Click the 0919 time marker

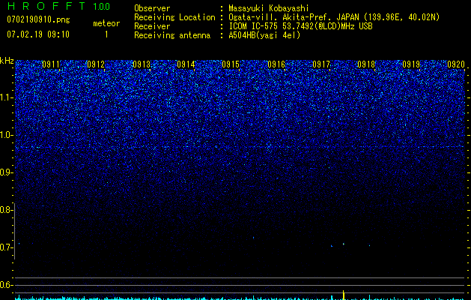[411, 64]
